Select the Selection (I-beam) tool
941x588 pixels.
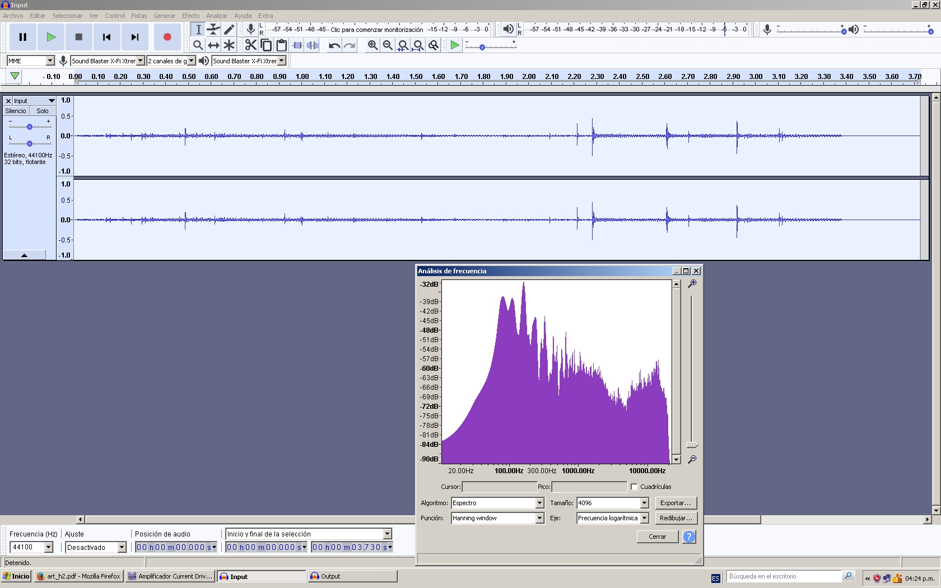(198, 30)
